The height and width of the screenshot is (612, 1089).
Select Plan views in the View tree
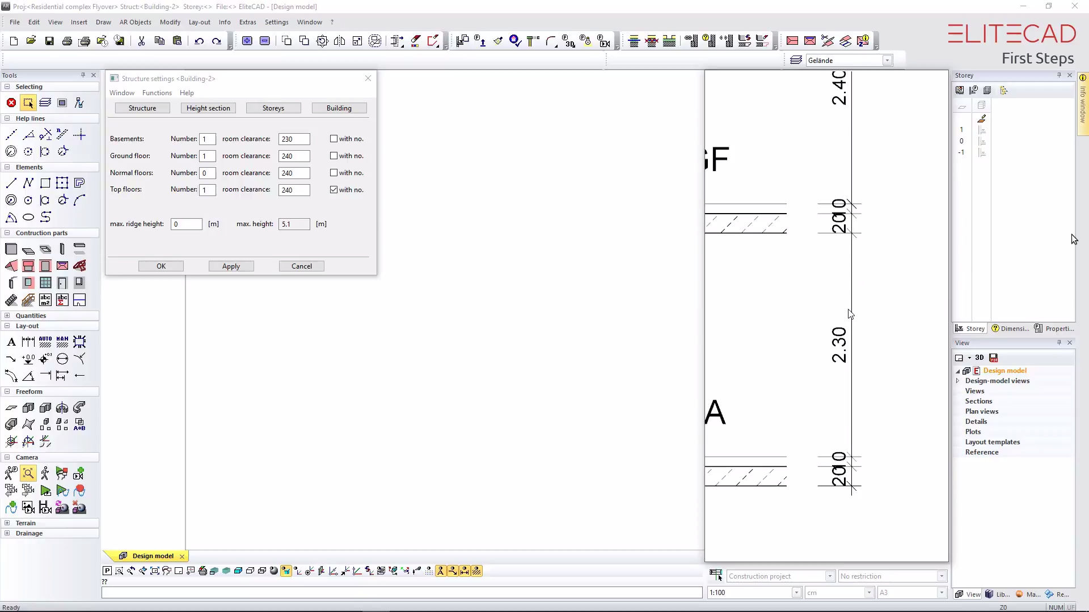point(982,411)
